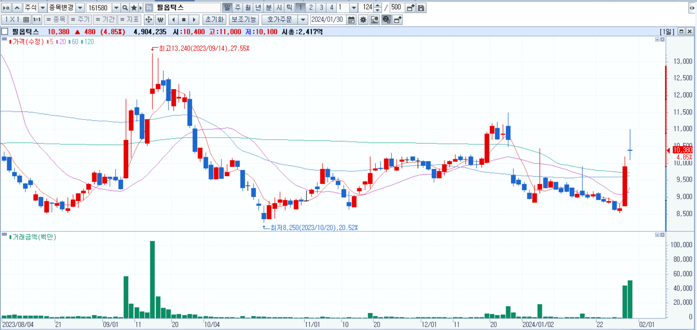Click the 1x1 single chart icon
The image size is (697, 330).
(37, 19)
